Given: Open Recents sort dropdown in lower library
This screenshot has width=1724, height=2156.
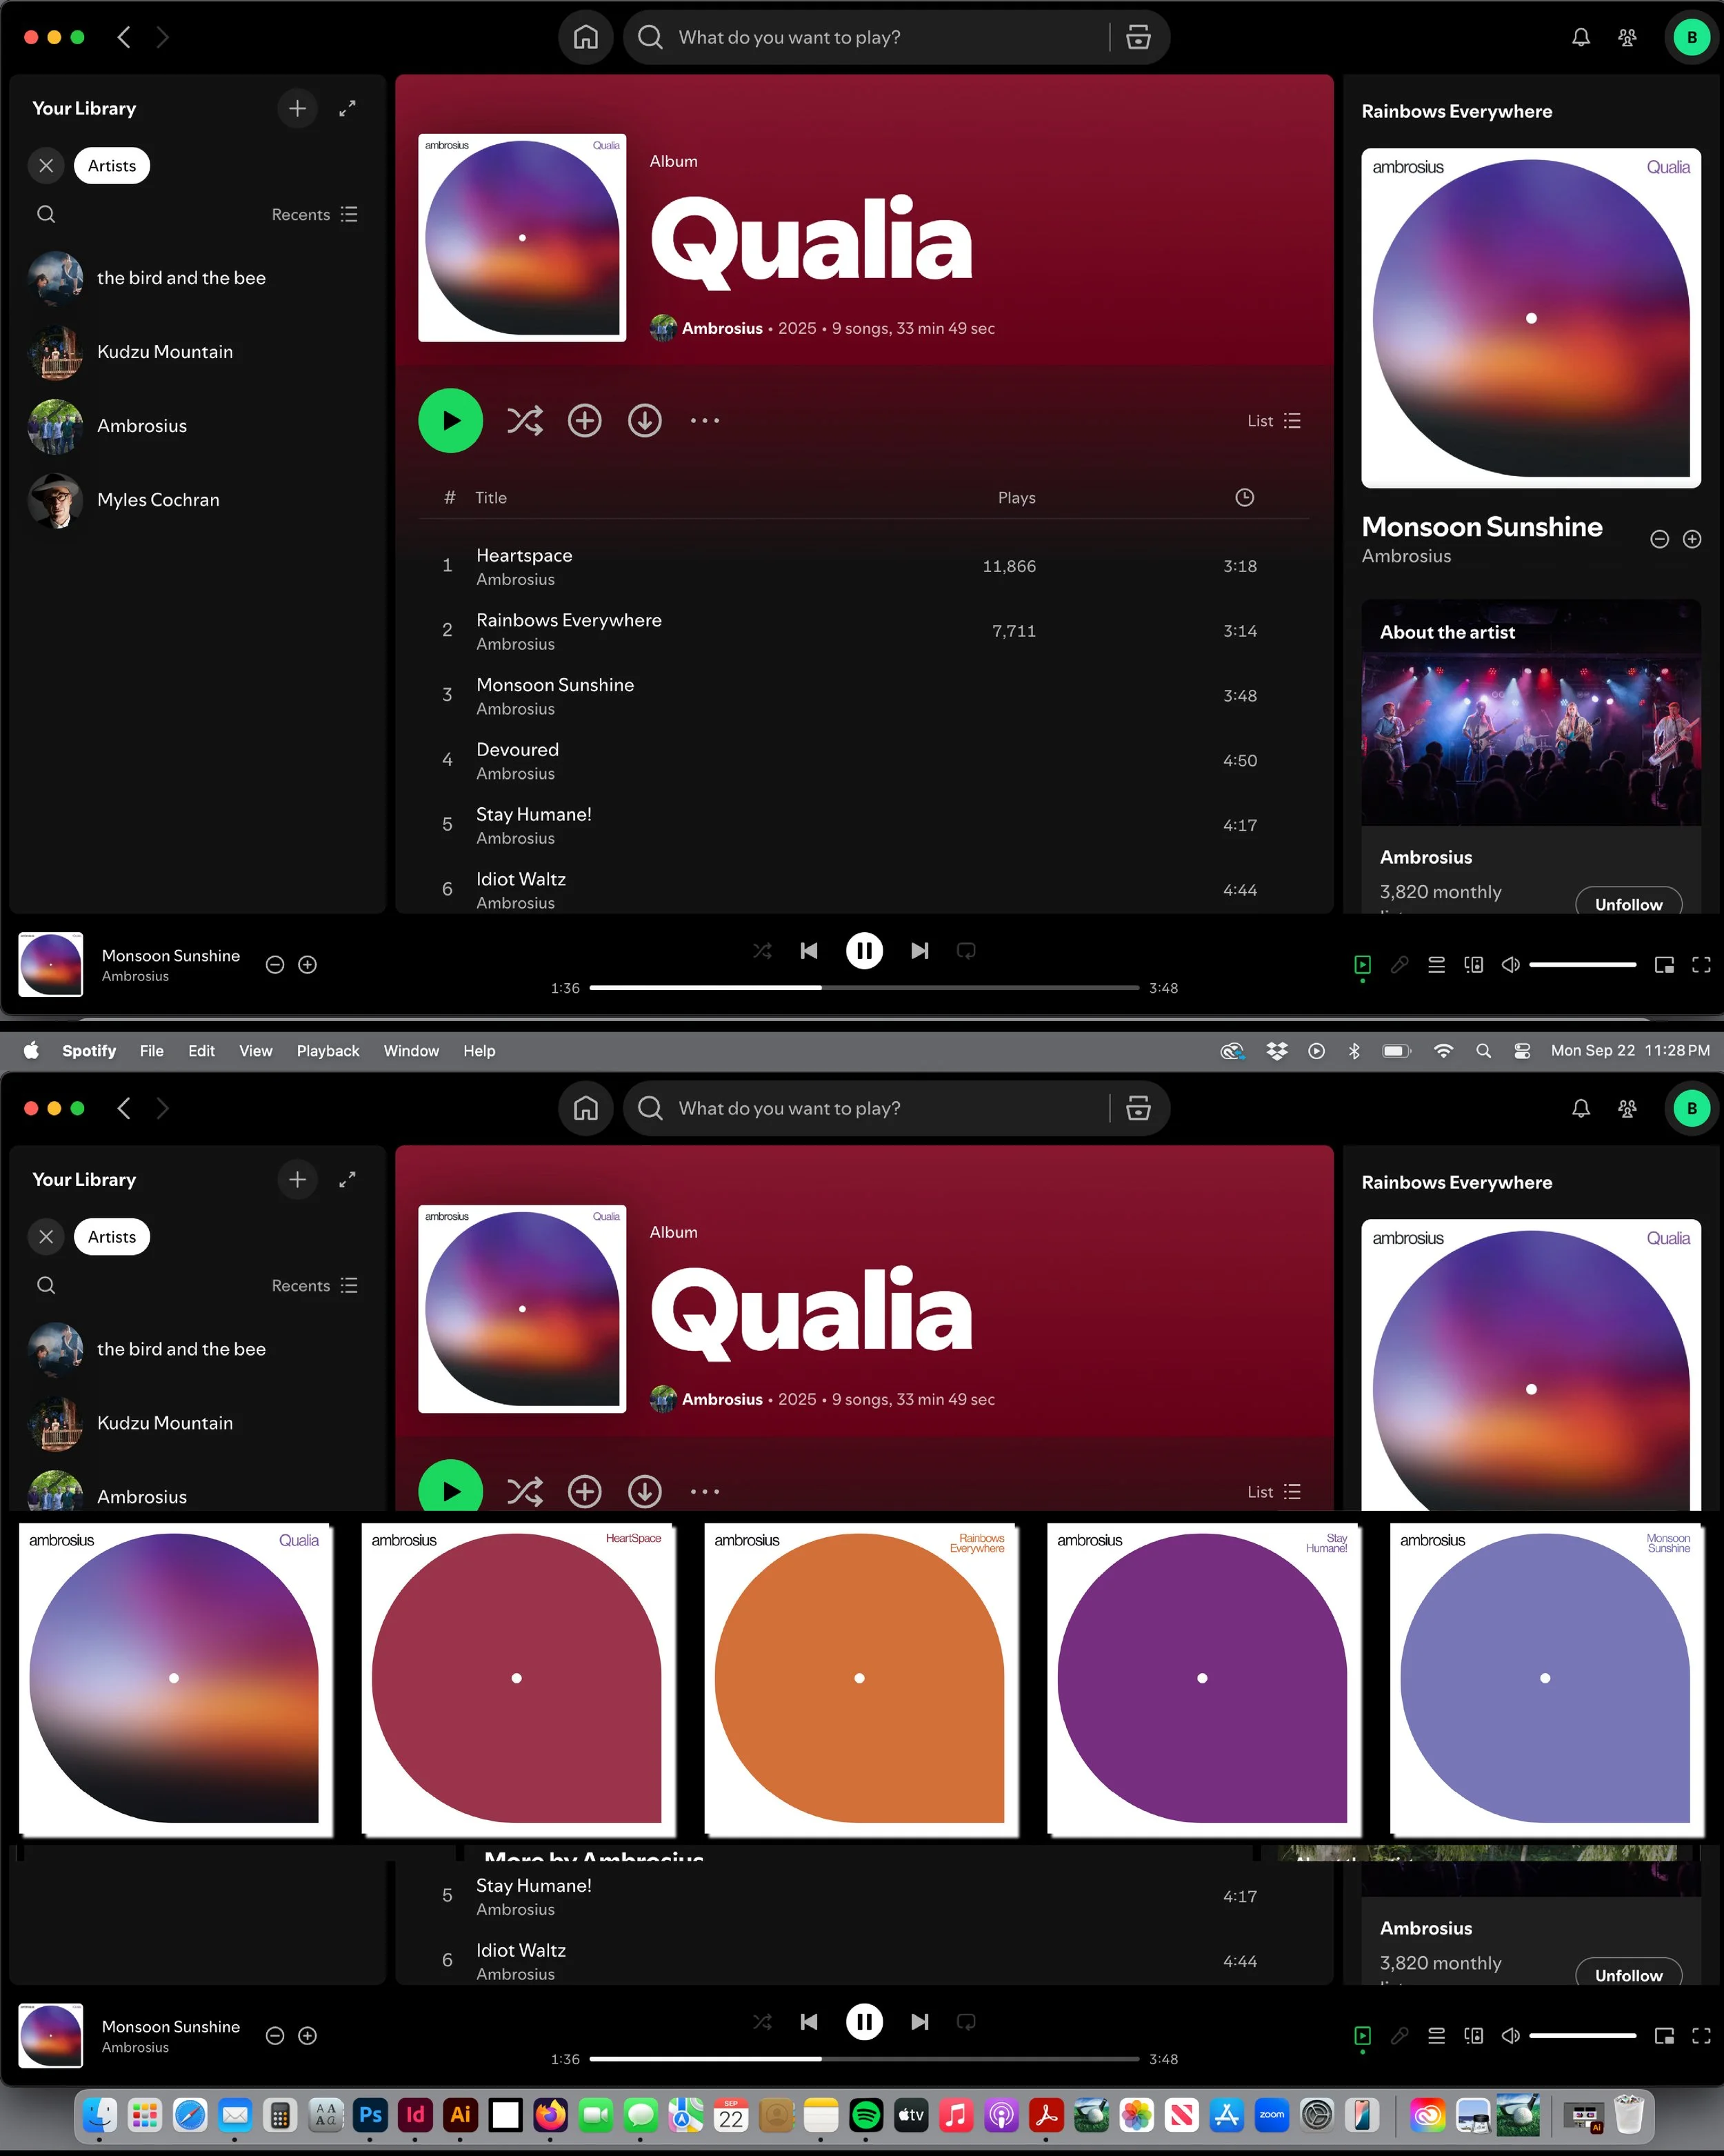Looking at the screenshot, I should click(314, 1286).
